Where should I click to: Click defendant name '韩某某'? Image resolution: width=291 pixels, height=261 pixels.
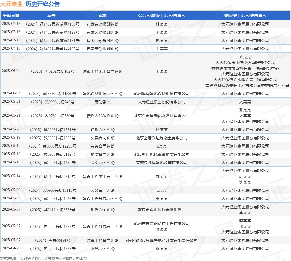click(245, 176)
